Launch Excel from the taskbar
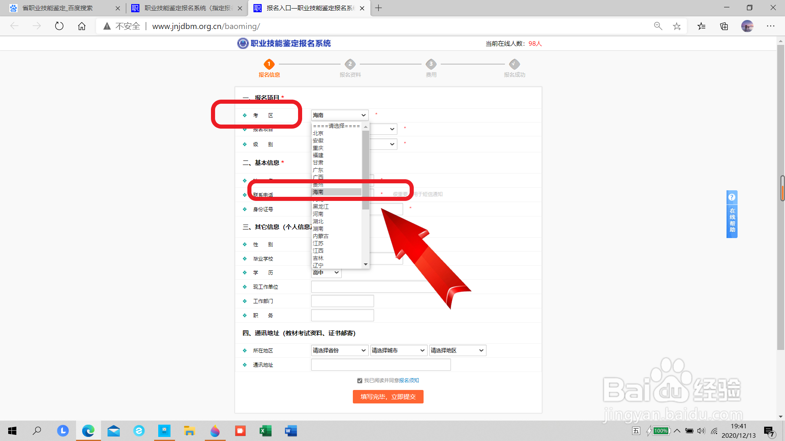The width and height of the screenshot is (785, 441). coord(265,431)
